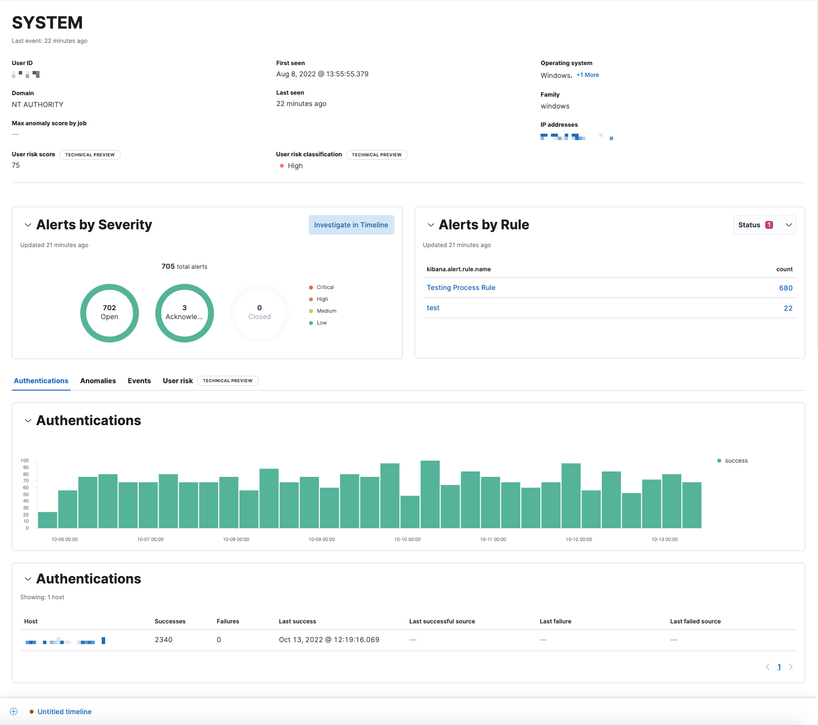Screen dimensions: 818x725
Task: Open the Events tab
Action: [139, 381]
